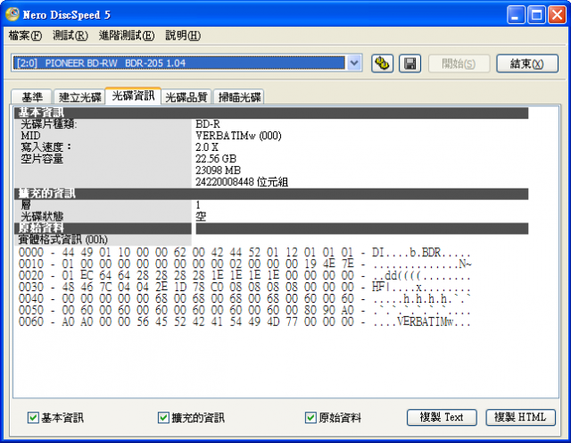Click the BD-R disc type value
Viewport: 571px width, 443px height.
click(208, 124)
